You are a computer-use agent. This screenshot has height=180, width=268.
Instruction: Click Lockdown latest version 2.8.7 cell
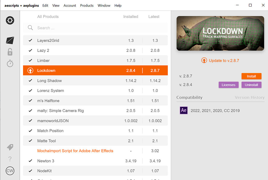pyautogui.click(x=155, y=70)
